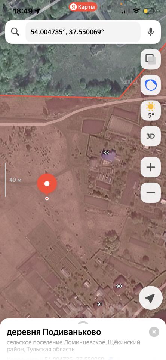Open the weather widget showing 5°
166x360 pixels.
click(x=151, y=110)
